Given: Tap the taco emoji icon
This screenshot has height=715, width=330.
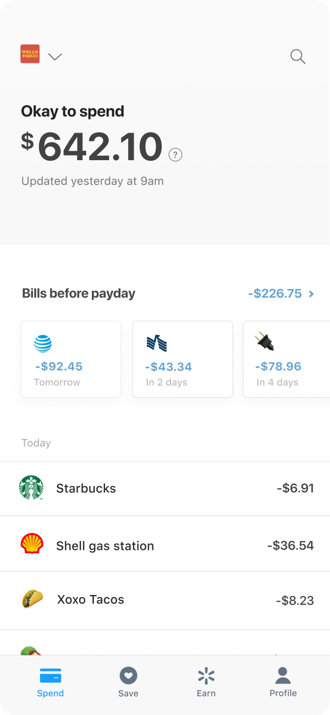Looking at the screenshot, I should tap(32, 599).
